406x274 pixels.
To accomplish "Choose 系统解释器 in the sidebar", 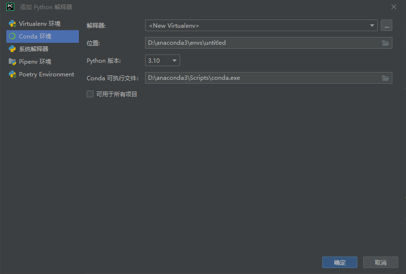I will (42, 49).
